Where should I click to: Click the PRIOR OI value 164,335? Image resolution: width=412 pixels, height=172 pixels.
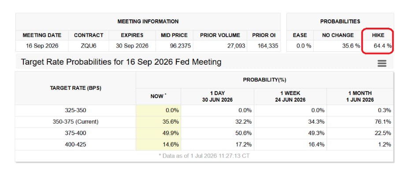click(267, 46)
